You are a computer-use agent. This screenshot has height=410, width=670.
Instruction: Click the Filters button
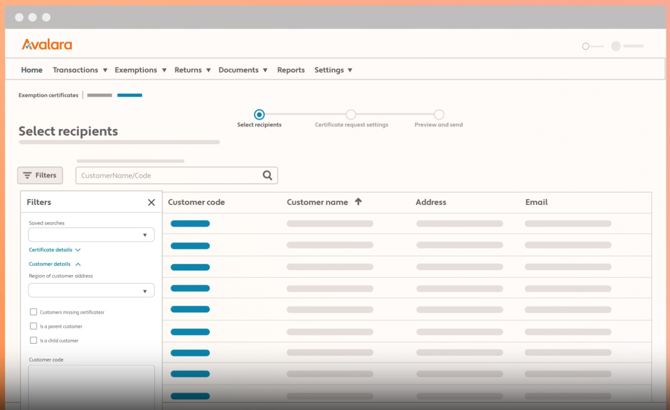pyautogui.click(x=40, y=175)
